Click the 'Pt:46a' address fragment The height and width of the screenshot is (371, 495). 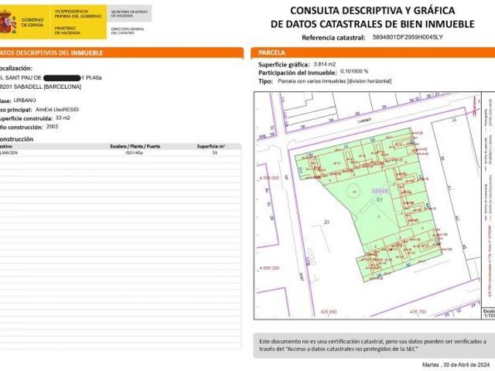(94, 77)
